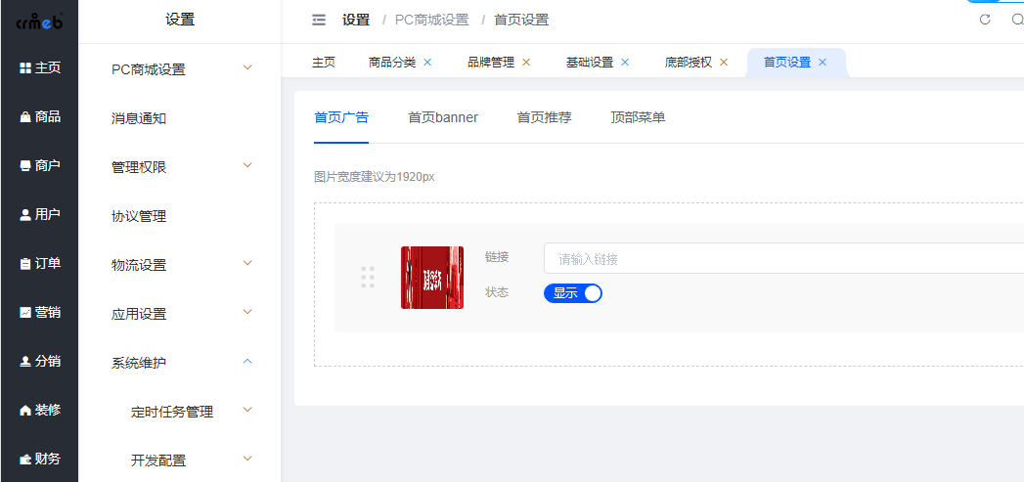Expand the PC商城设置 submenu
The height and width of the screenshot is (482, 1024).
[x=179, y=69]
